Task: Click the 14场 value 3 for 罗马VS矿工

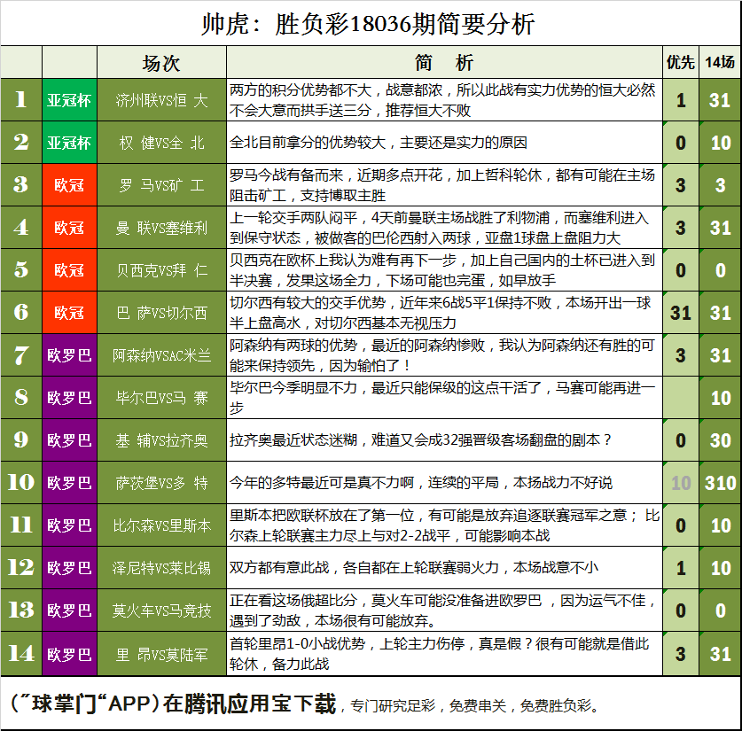Action: coord(720,185)
